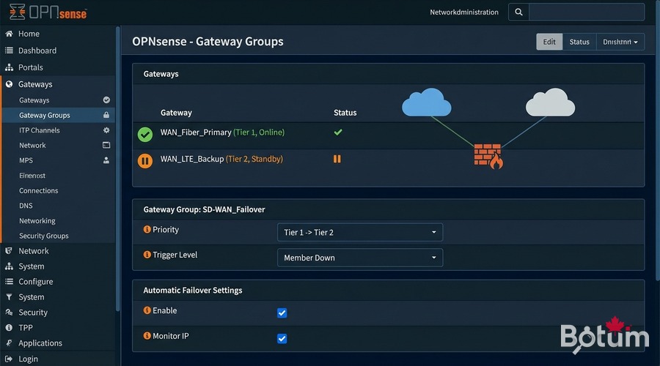The image size is (660, 366).
Task: Open Gateway Groups in sidebar
Action: pos(58,115)
